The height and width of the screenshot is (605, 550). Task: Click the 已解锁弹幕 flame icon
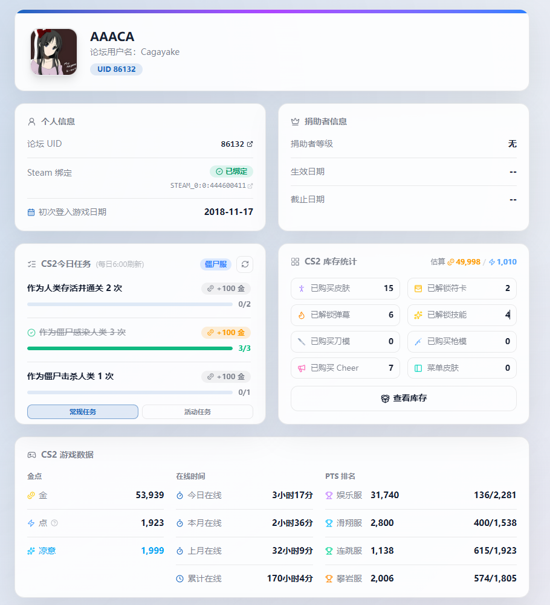point(302,315)
